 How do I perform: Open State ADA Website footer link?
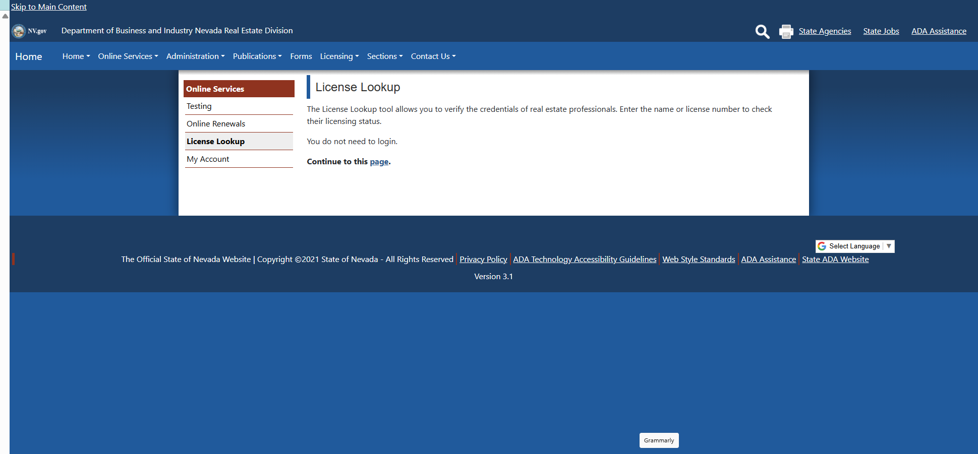pos(835,260)
